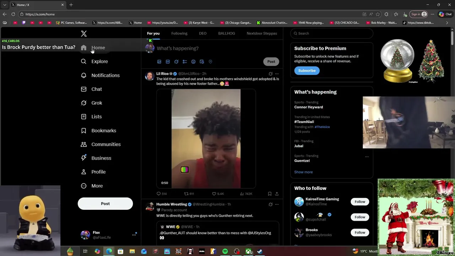Switch to the Nextdoor Steppas tab
Image resolution: width=455 pixels, height=256 pixels.
[x=262, y=33]
